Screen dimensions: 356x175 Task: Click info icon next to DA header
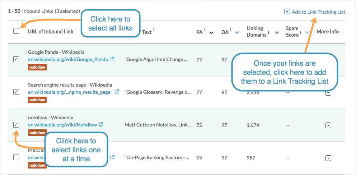tap(230, 30)
